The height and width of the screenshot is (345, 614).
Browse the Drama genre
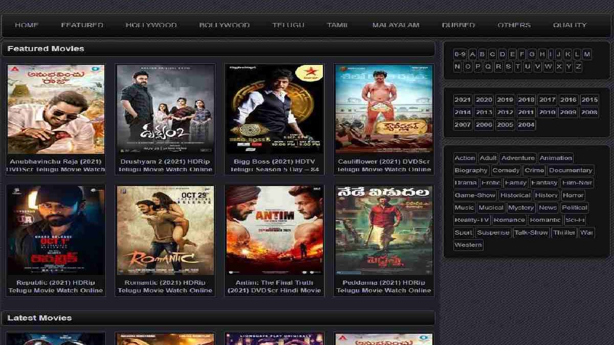(466, 182)
